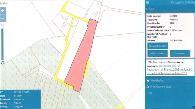Zoom in with the plus button
The width and height of the screenshot is (195, 109).
pyautogui.click(x=3, y=10)
